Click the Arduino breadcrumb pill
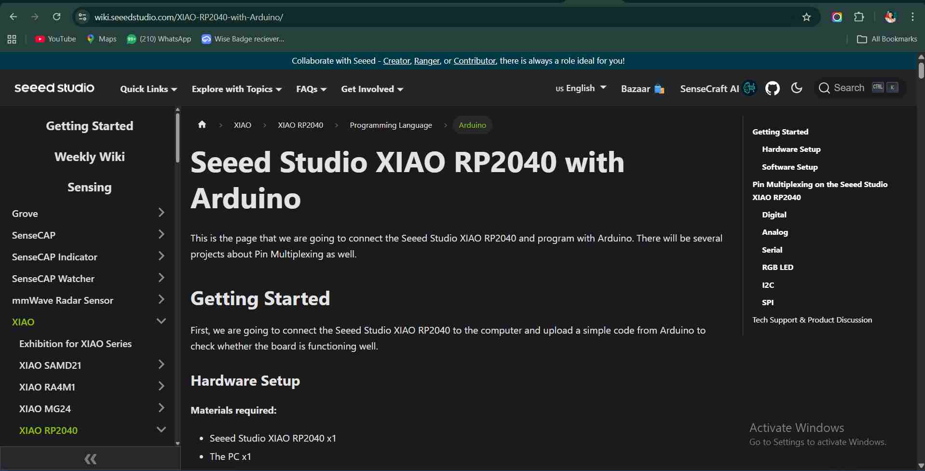The height and width of the screenshot is (471, 925). coord(473,125)
